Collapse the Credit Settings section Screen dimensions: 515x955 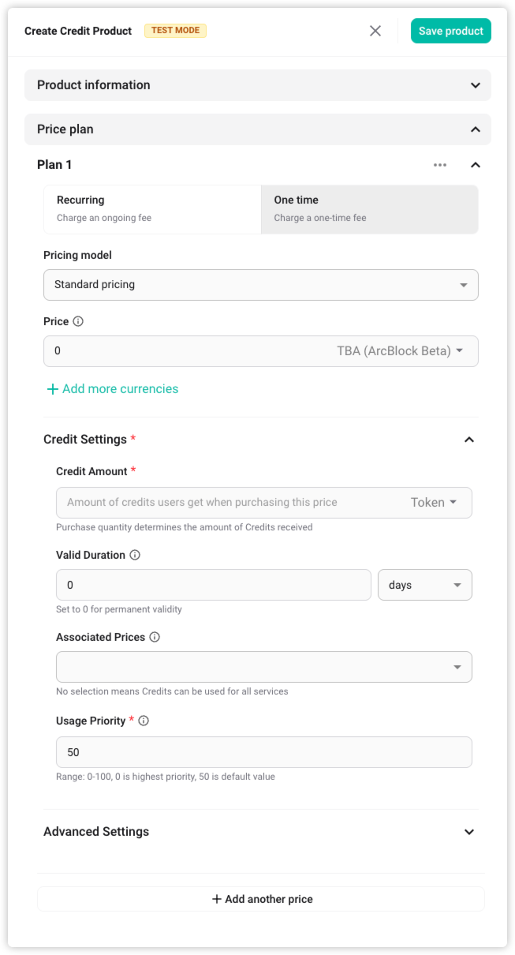pyautogui.click(x=469, y=440)
